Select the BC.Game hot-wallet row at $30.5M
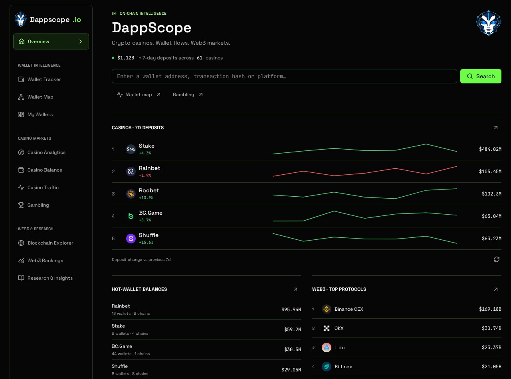Image resolution: width=511 pixels, height=379 pixels. point(206,349)
